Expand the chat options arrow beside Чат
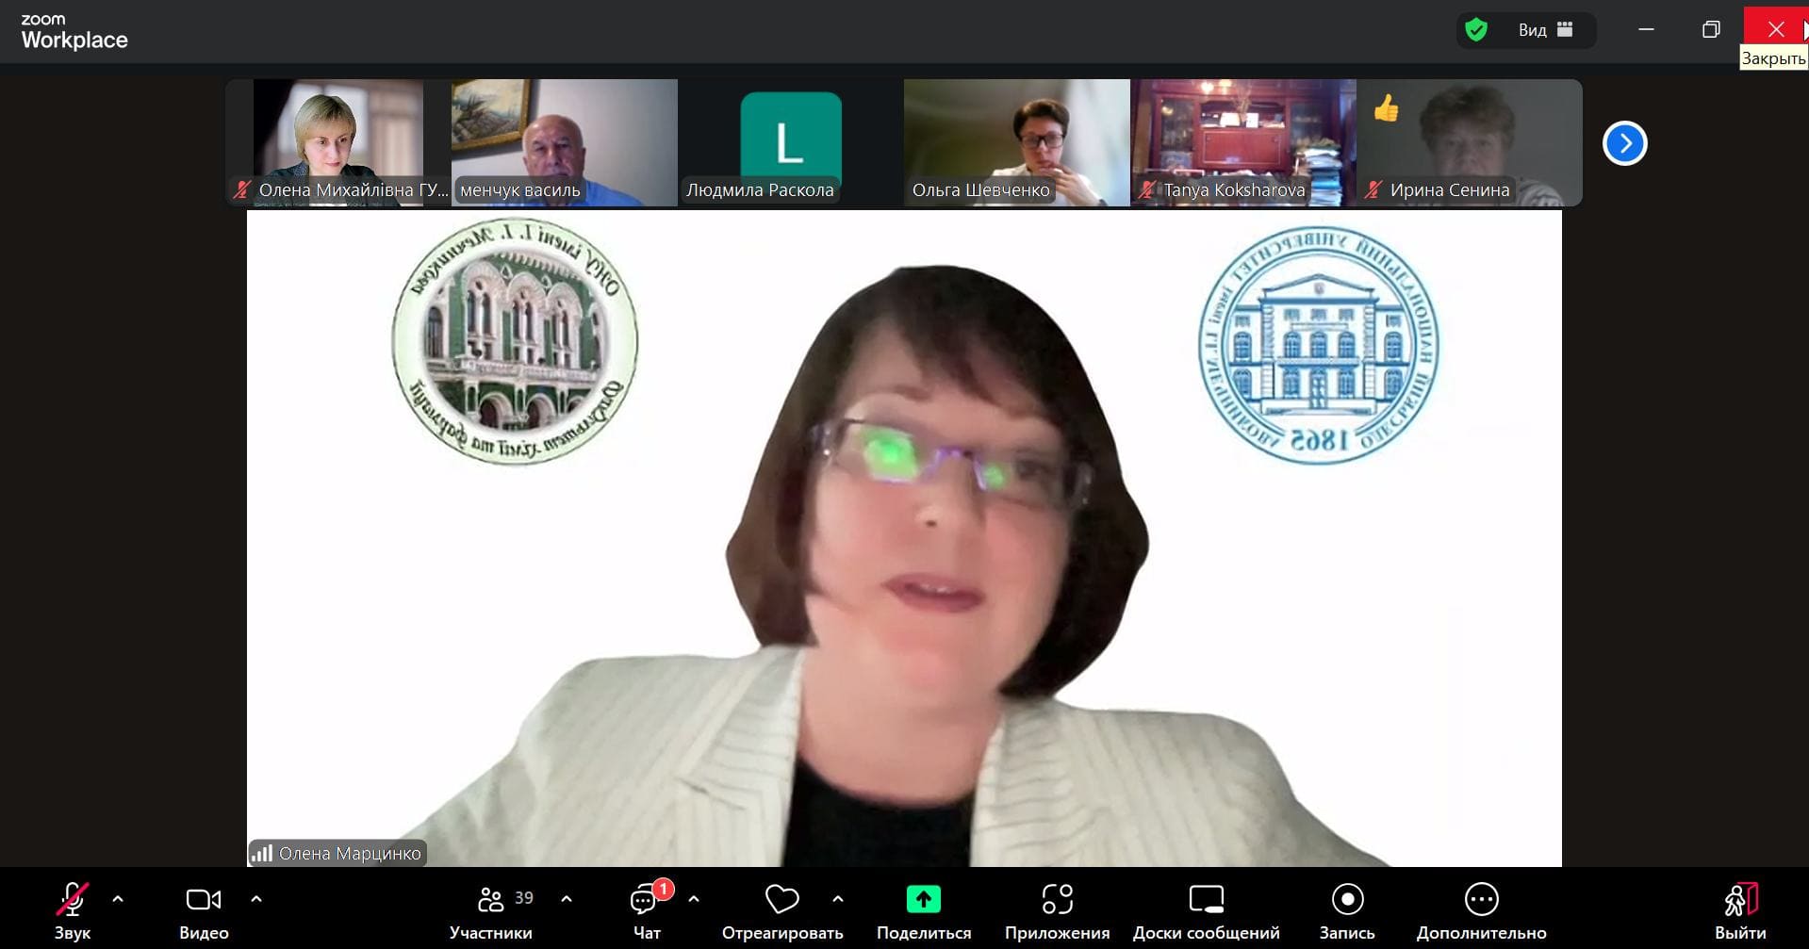The height and width of the screenshot is (949, 1809). point(694,899)
